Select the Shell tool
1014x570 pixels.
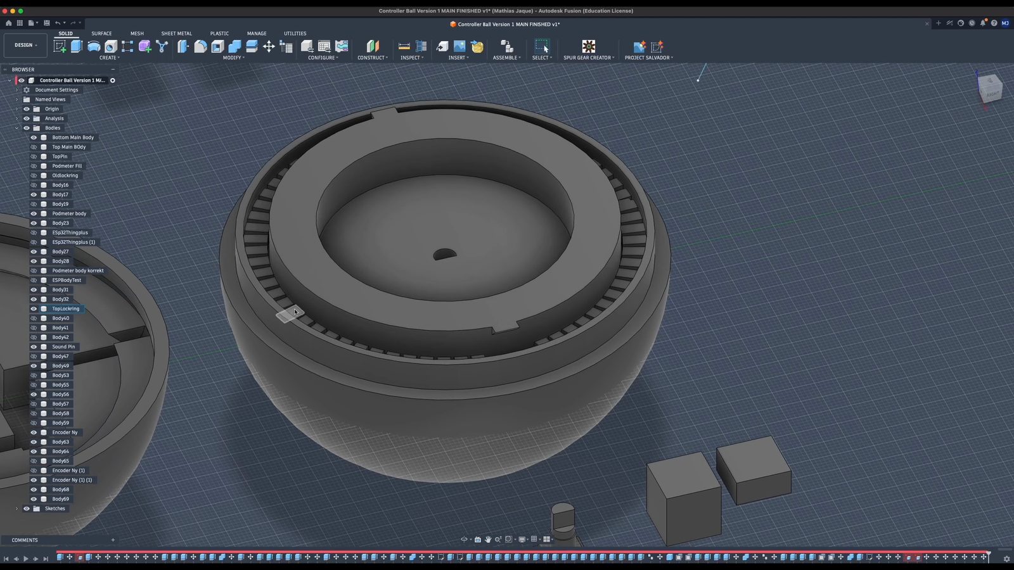coord(217,46)
